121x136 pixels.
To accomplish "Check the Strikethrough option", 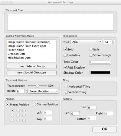I will tap(91, 55).
